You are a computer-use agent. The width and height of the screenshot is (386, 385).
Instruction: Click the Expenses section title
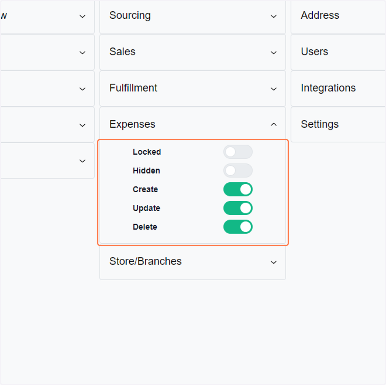pos(132,124)
